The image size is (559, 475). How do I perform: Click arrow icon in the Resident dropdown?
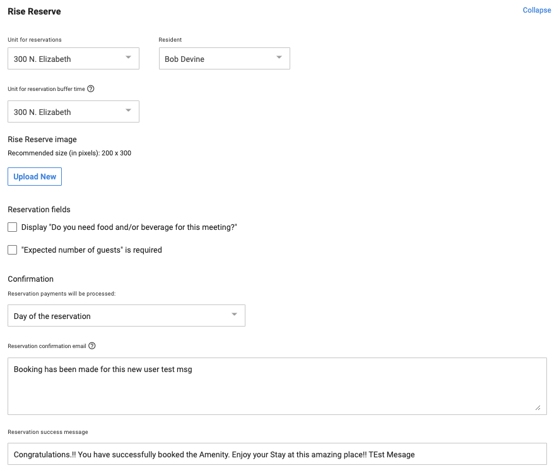point(279,58)
